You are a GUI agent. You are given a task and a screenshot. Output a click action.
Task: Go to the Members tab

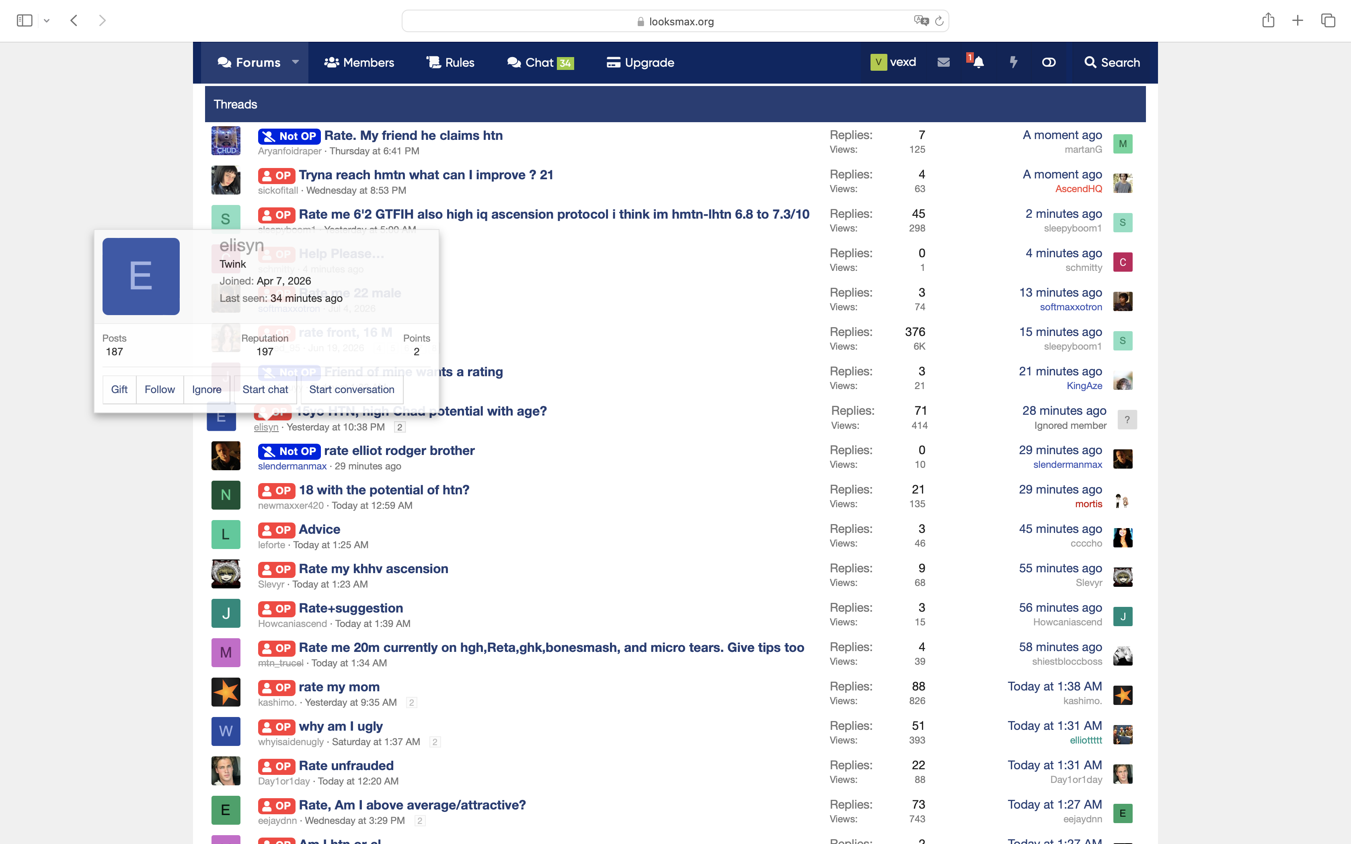tap(359, 62)
